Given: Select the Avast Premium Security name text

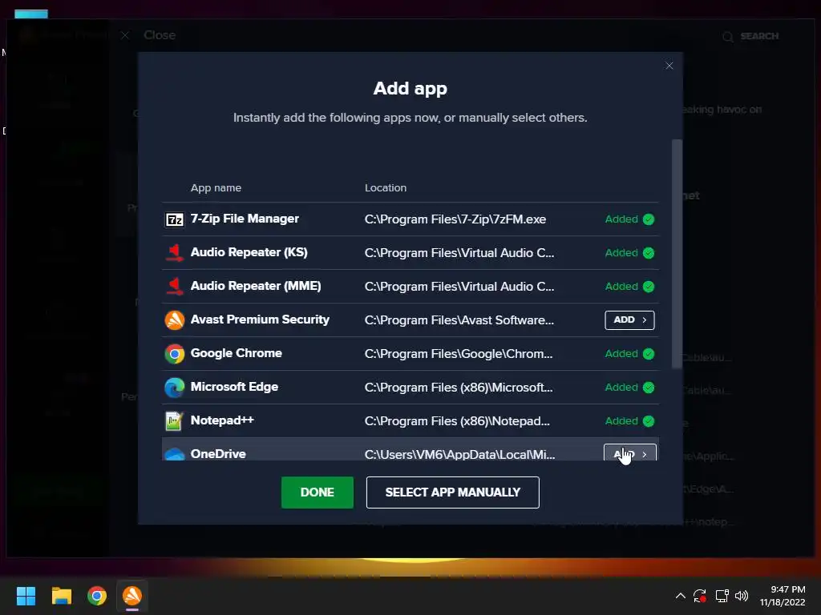Looking at the screenshot, I should (x=260, y=320).
